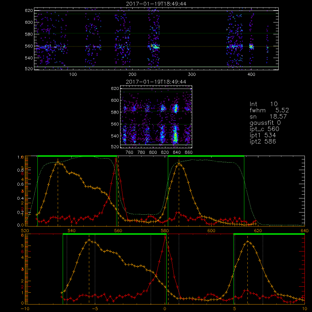Select the 'ipt_c 560' readout
Image resolution: width=312 pixels, height=312 pixels.
[265, 129]
